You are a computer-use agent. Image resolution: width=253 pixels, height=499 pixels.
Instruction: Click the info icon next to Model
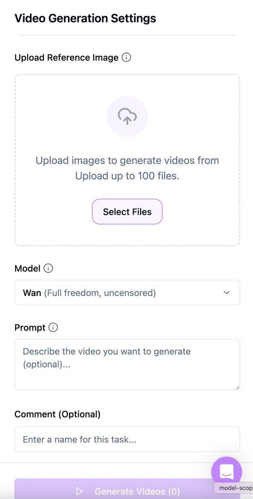pos(48,268)
